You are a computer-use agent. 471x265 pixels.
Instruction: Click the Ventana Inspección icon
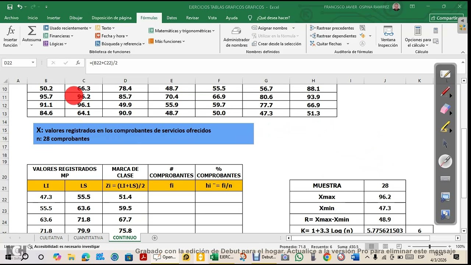(x=388, y=31)
